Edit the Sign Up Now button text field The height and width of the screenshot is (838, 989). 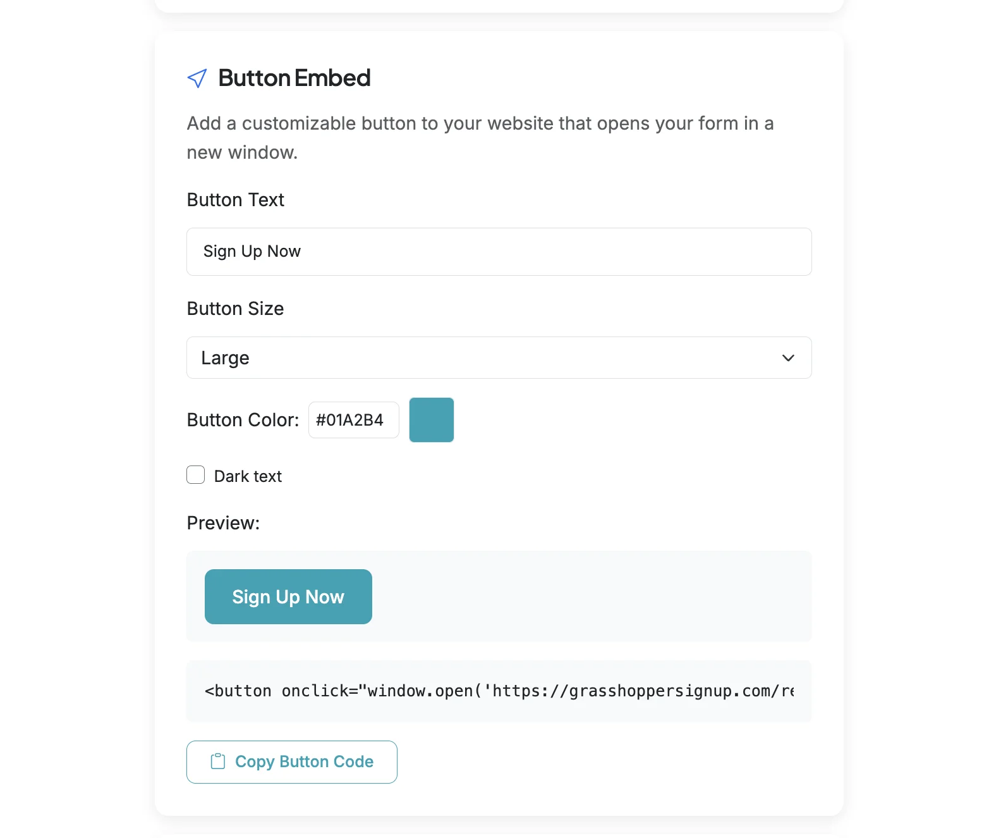pyautogui.click(x=499, y=252)
